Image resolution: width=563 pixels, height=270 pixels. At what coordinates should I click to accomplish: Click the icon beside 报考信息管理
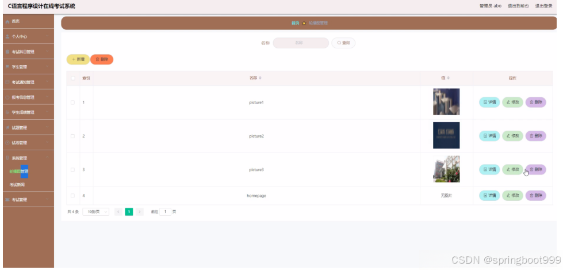coord(7,97)
